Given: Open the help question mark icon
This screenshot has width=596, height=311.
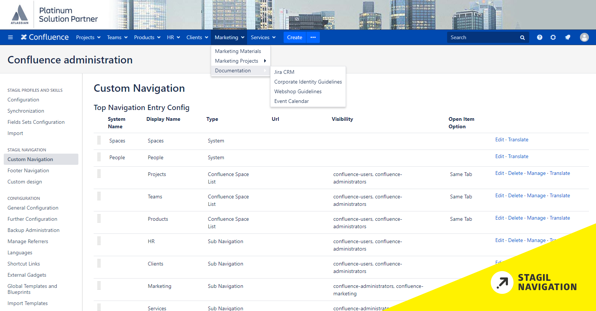Looking at the screenshot, I should point(539,37).
